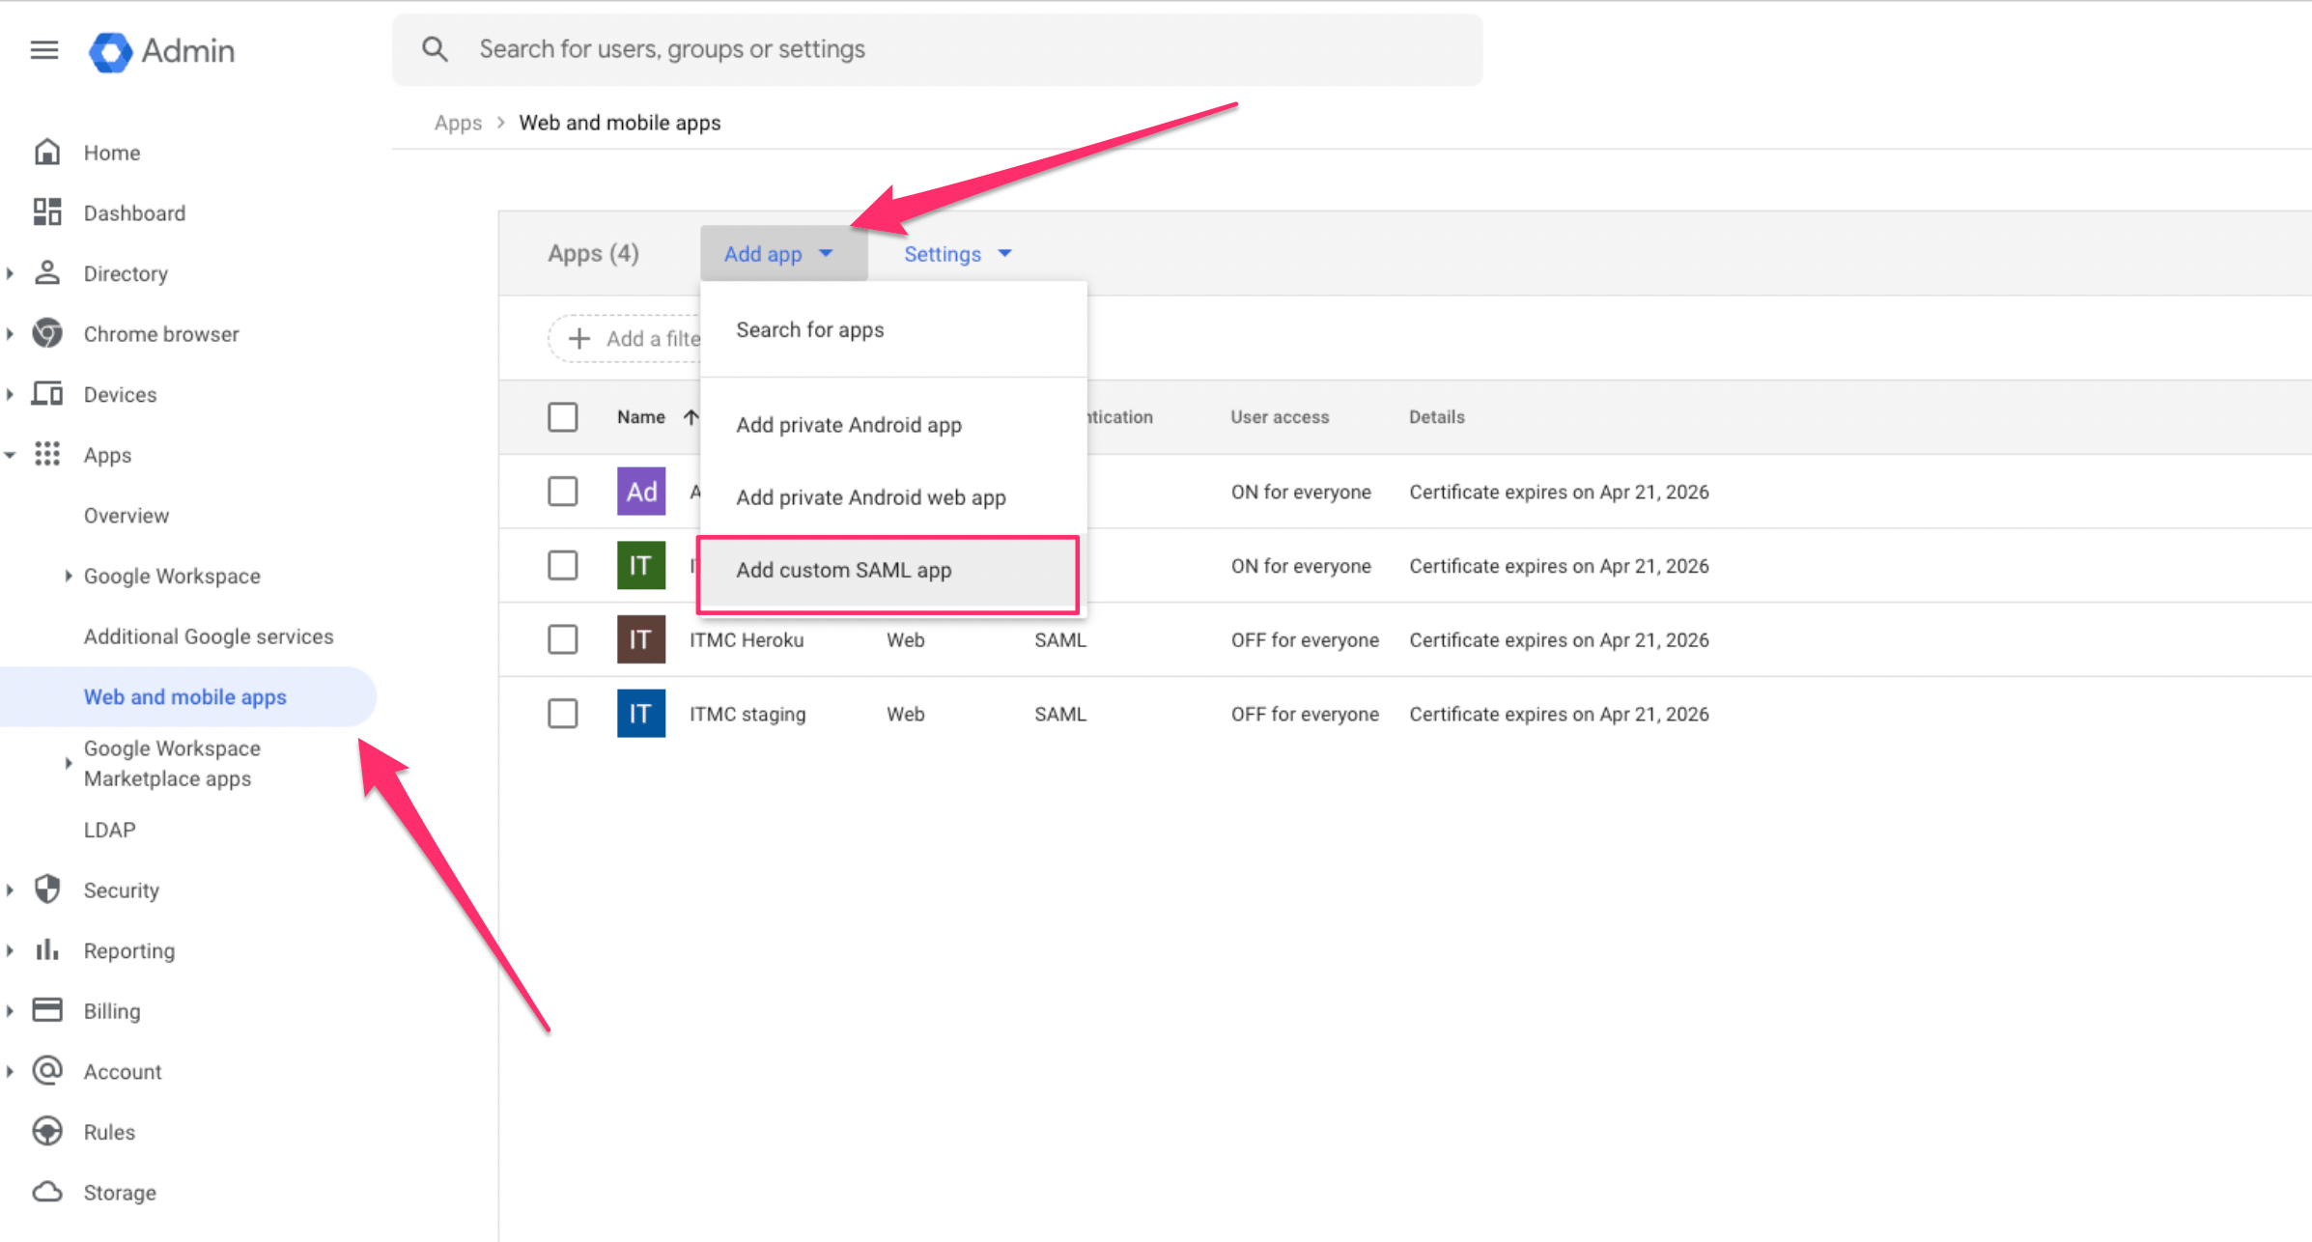Click the Name column sort arrow
The height and width of the screenshot is (1242, 2312).
coord(691,417)
